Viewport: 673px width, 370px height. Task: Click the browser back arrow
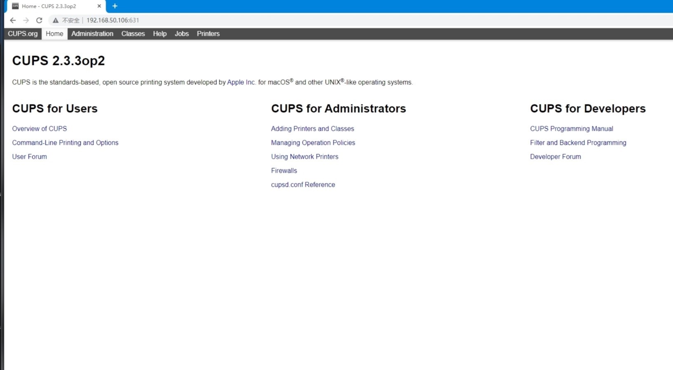tap(13, 20)
